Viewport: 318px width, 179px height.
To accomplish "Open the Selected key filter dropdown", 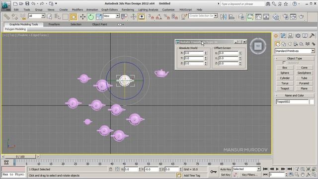I will (x=246, y=169).
